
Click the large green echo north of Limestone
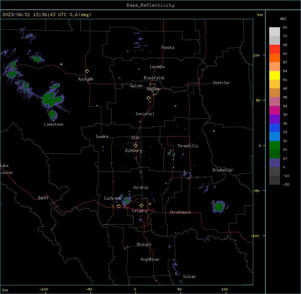pos(53,98)
